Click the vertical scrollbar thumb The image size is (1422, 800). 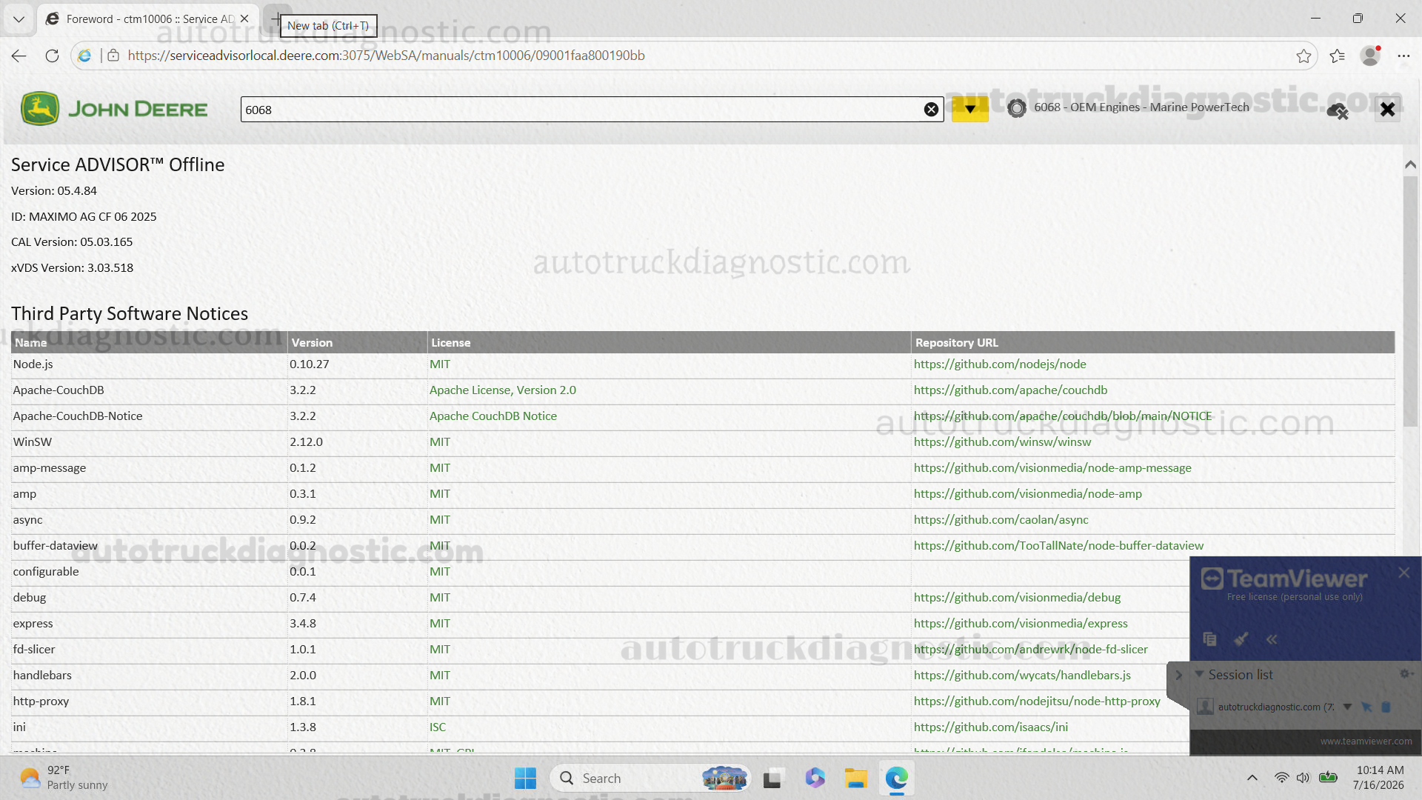(x=1410, y=300)
